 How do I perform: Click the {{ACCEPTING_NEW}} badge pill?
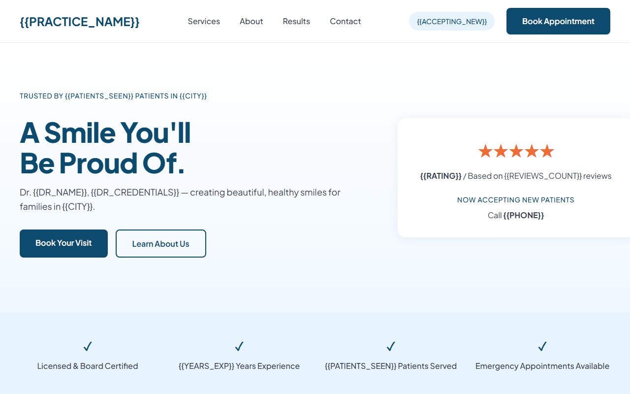(452, 21)
